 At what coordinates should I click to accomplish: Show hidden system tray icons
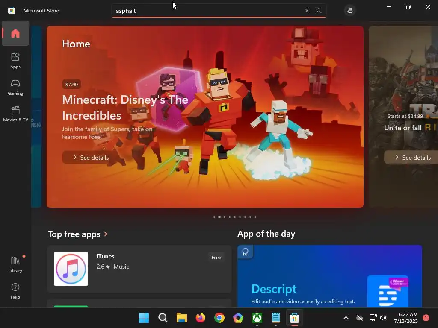[346, 318]
